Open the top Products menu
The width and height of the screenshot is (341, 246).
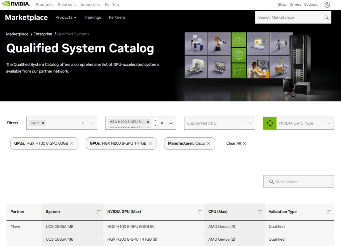click(44, 5)
